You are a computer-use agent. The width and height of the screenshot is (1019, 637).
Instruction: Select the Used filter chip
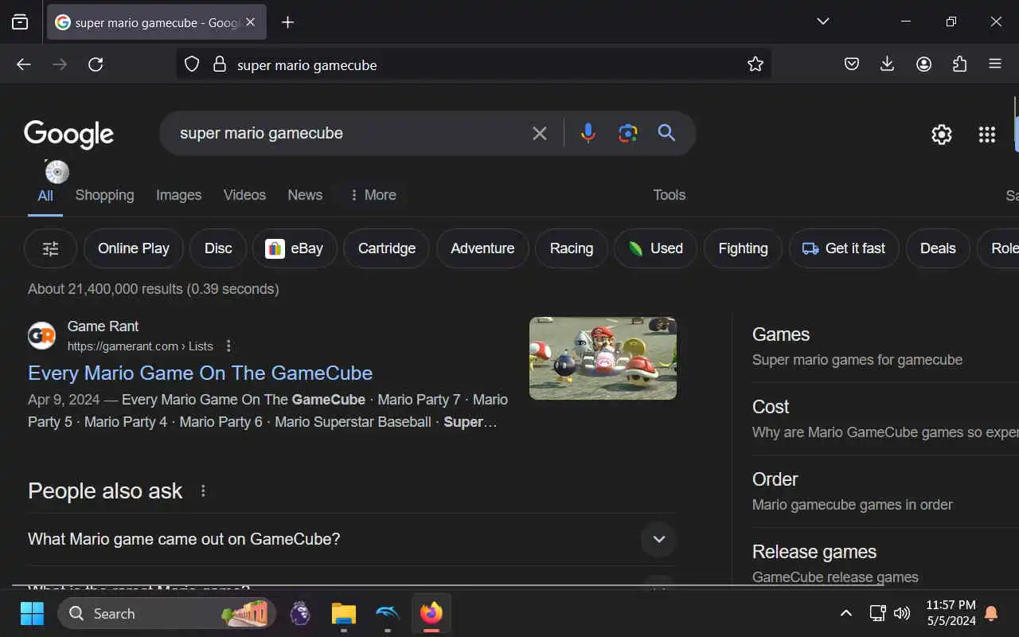(655, 248)
